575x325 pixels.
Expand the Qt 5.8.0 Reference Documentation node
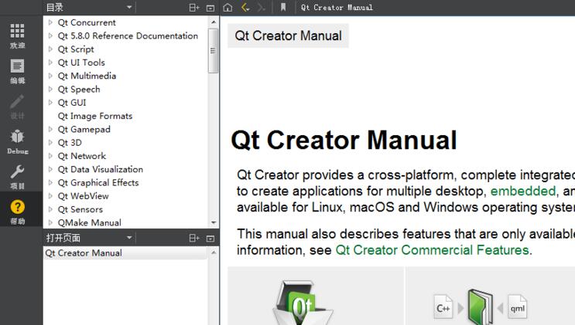50,36
